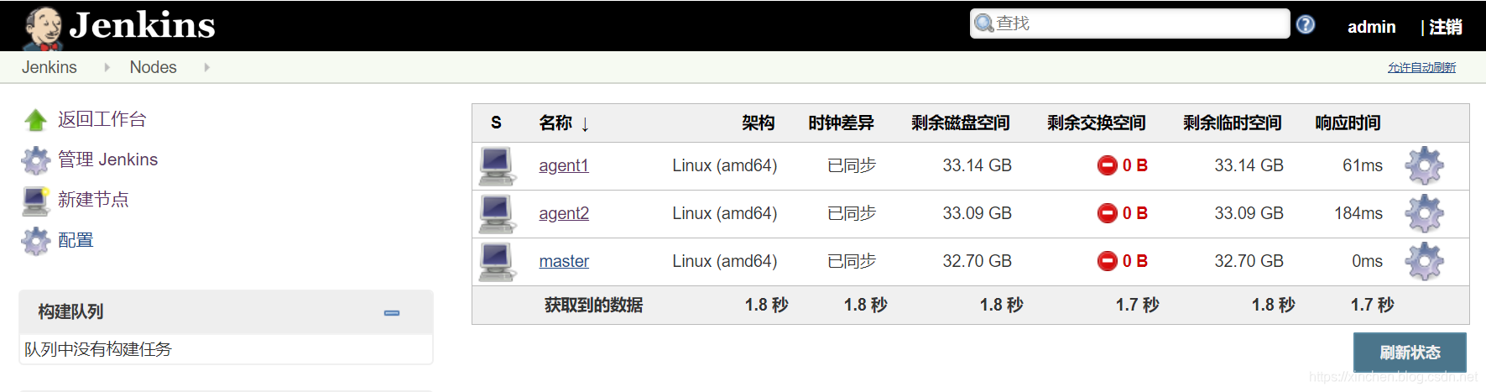Viewport: 1486px width, 392px height.
Task: Collapse the 构建队列 panel
Action: click(392, 312)
